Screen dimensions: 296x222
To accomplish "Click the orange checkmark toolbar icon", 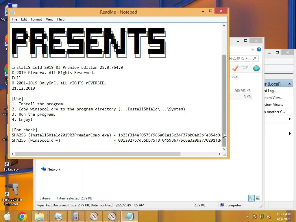I will click(x=235, y=68).
